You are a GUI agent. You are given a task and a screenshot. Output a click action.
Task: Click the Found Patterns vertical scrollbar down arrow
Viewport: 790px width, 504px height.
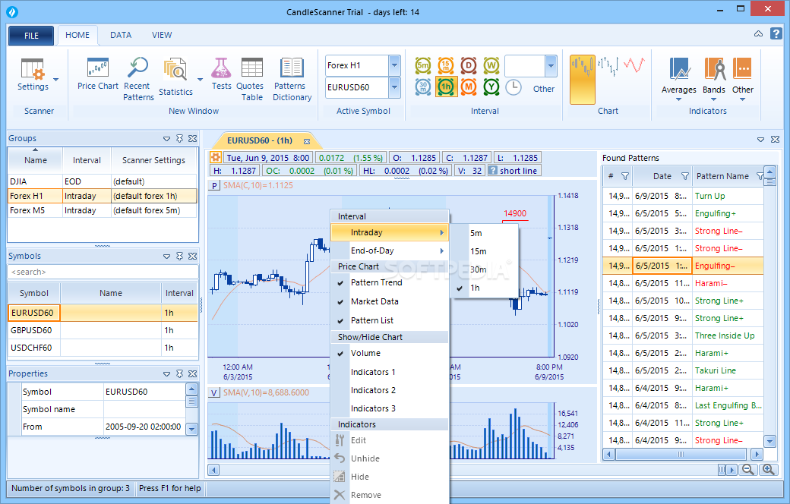click(x=769, y=442)
